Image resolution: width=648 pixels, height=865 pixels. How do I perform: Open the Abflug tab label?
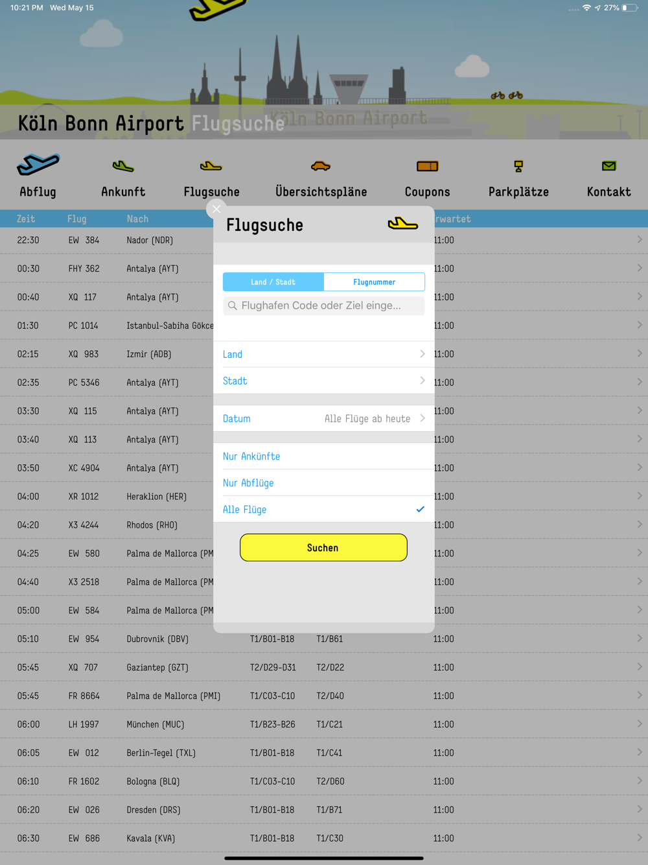click(38, 192)
